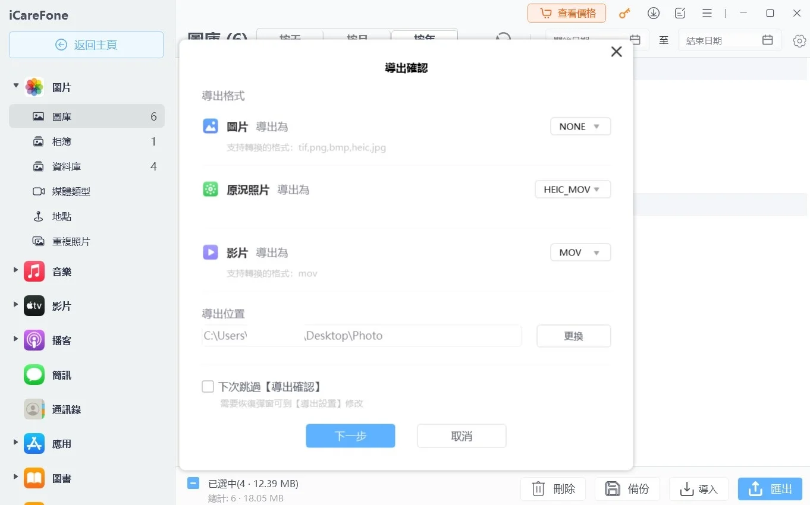The height and width of the screenshot is (505, 810).
Task: Click the feedback note icon in title bar
Action: tap(679, 12)
